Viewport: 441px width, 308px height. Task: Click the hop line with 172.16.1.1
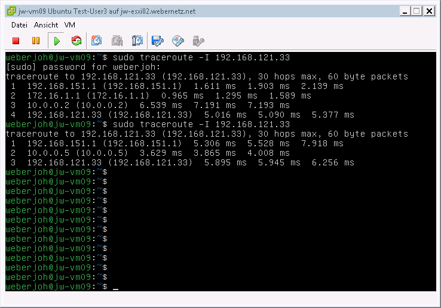161,96
